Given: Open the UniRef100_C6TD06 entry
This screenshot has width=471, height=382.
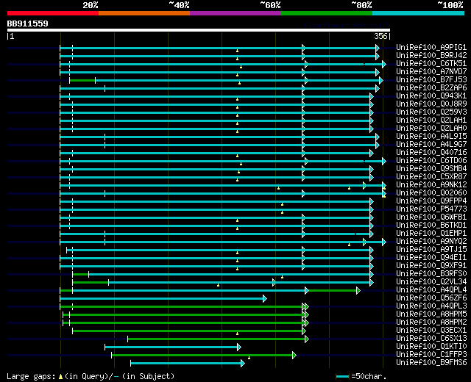Looking at the screenshot, I should tap(431, 161).
